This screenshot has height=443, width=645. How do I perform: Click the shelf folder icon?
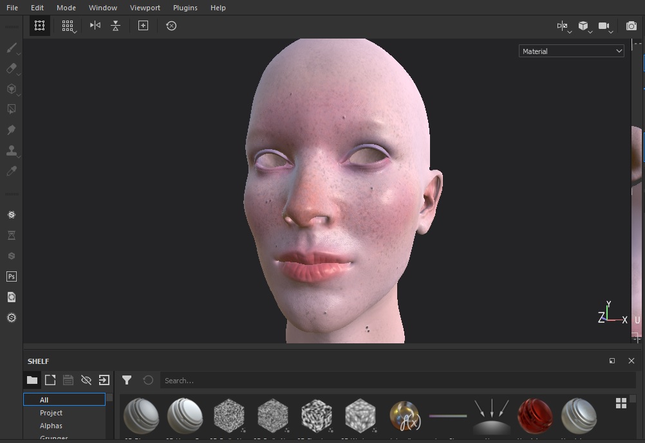point(32,380)
